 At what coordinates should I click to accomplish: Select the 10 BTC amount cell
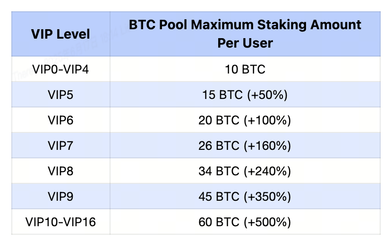click(245, 70)
